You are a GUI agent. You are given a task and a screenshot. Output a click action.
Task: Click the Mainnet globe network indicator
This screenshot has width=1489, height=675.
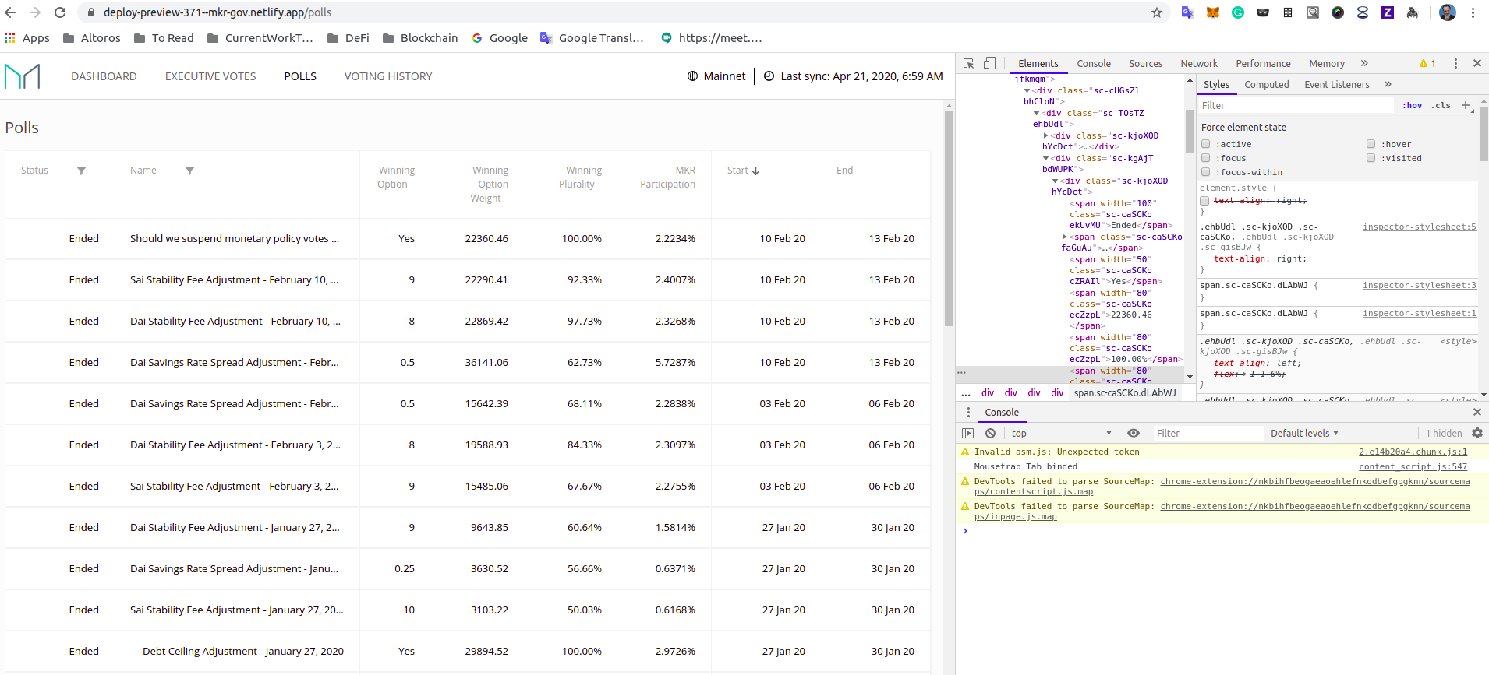point(692,76)
